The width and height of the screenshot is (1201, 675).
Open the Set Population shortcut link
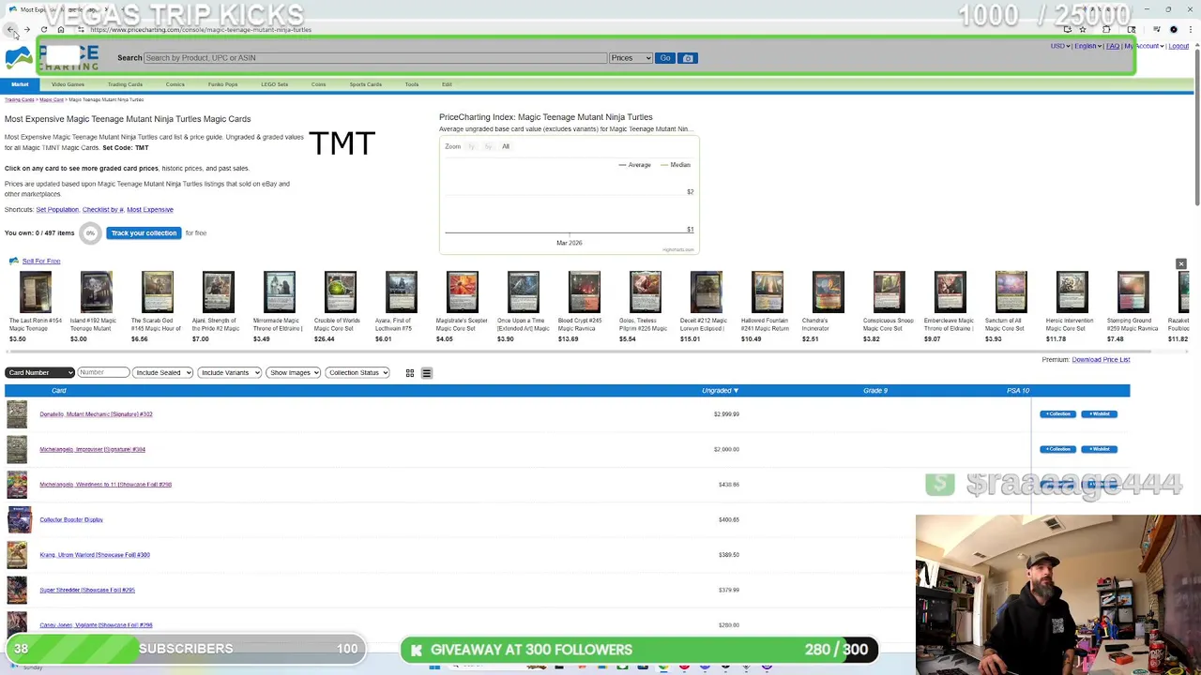coord(57,210)
